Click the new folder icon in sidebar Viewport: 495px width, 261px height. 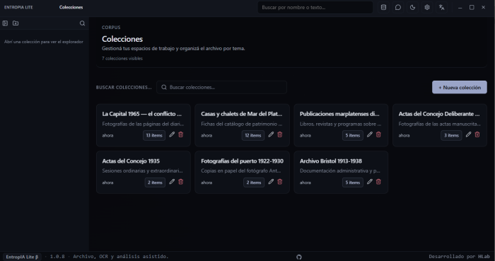(x=16, y=23)
